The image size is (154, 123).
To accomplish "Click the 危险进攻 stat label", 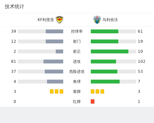I will 77,72.
